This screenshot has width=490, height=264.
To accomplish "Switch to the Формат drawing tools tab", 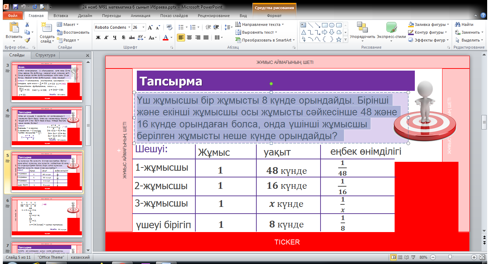I will click(x=274, y=16).
